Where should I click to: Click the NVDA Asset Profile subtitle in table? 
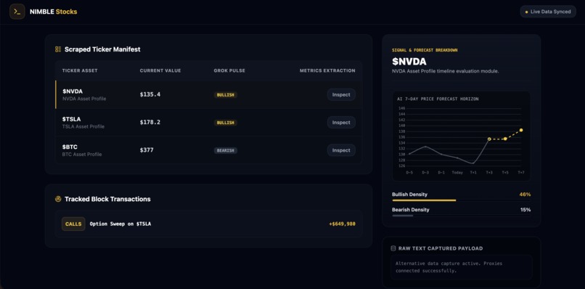click(x=84, y=99)
